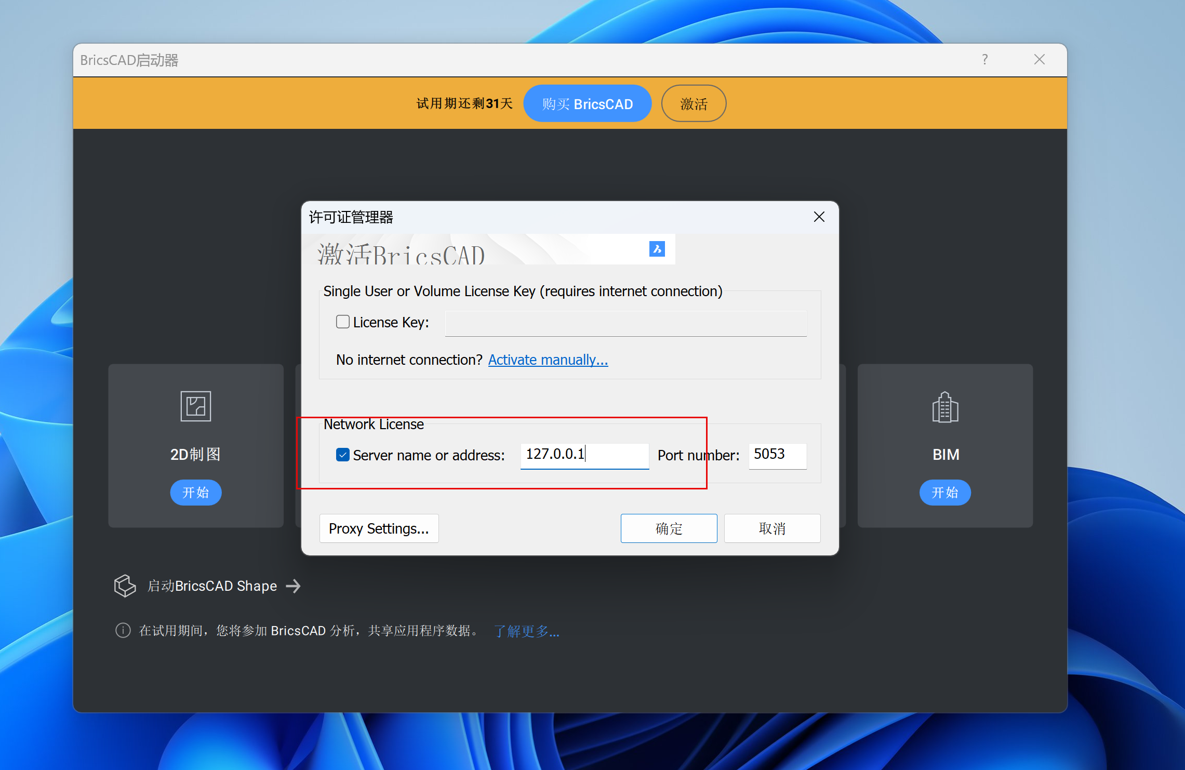Click the 2D drafting floor plan icon
1185x770 pixels.
coord(195,406)
